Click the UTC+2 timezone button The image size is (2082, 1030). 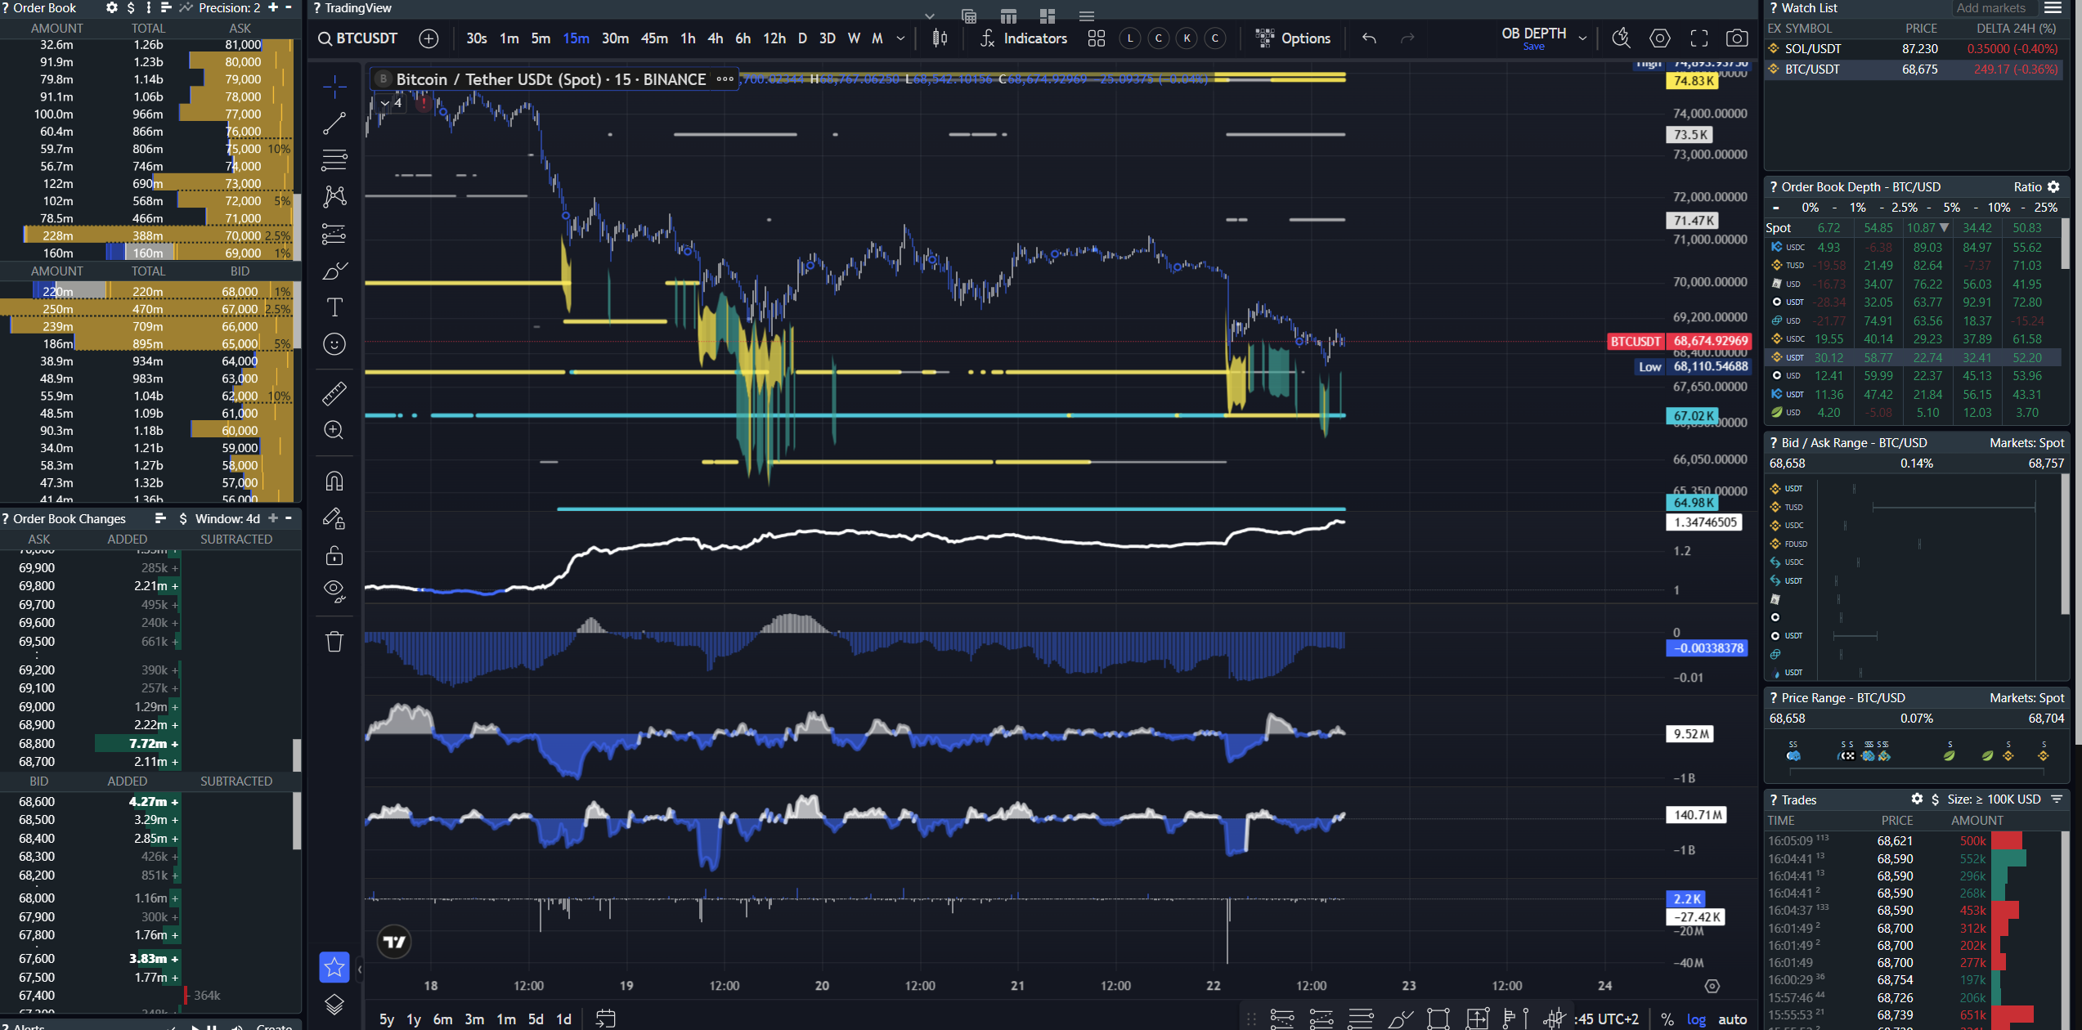click(1606, 1019)
